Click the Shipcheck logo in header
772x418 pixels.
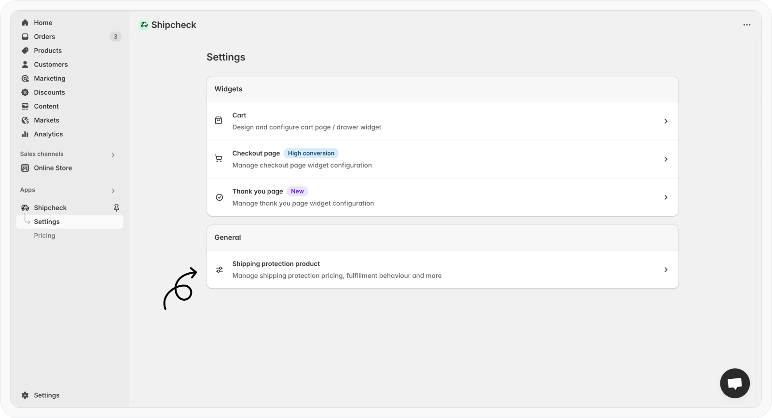[x=144, y=25]
